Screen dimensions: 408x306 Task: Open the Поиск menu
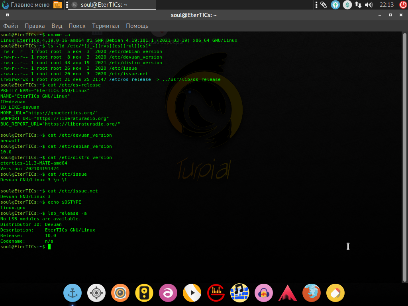click(x=77, y=26)
